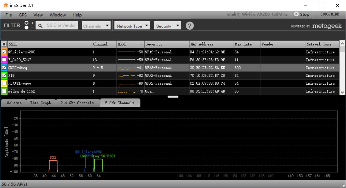Open the question mark help icon
The image size is (346, 188).
(190, 26)
